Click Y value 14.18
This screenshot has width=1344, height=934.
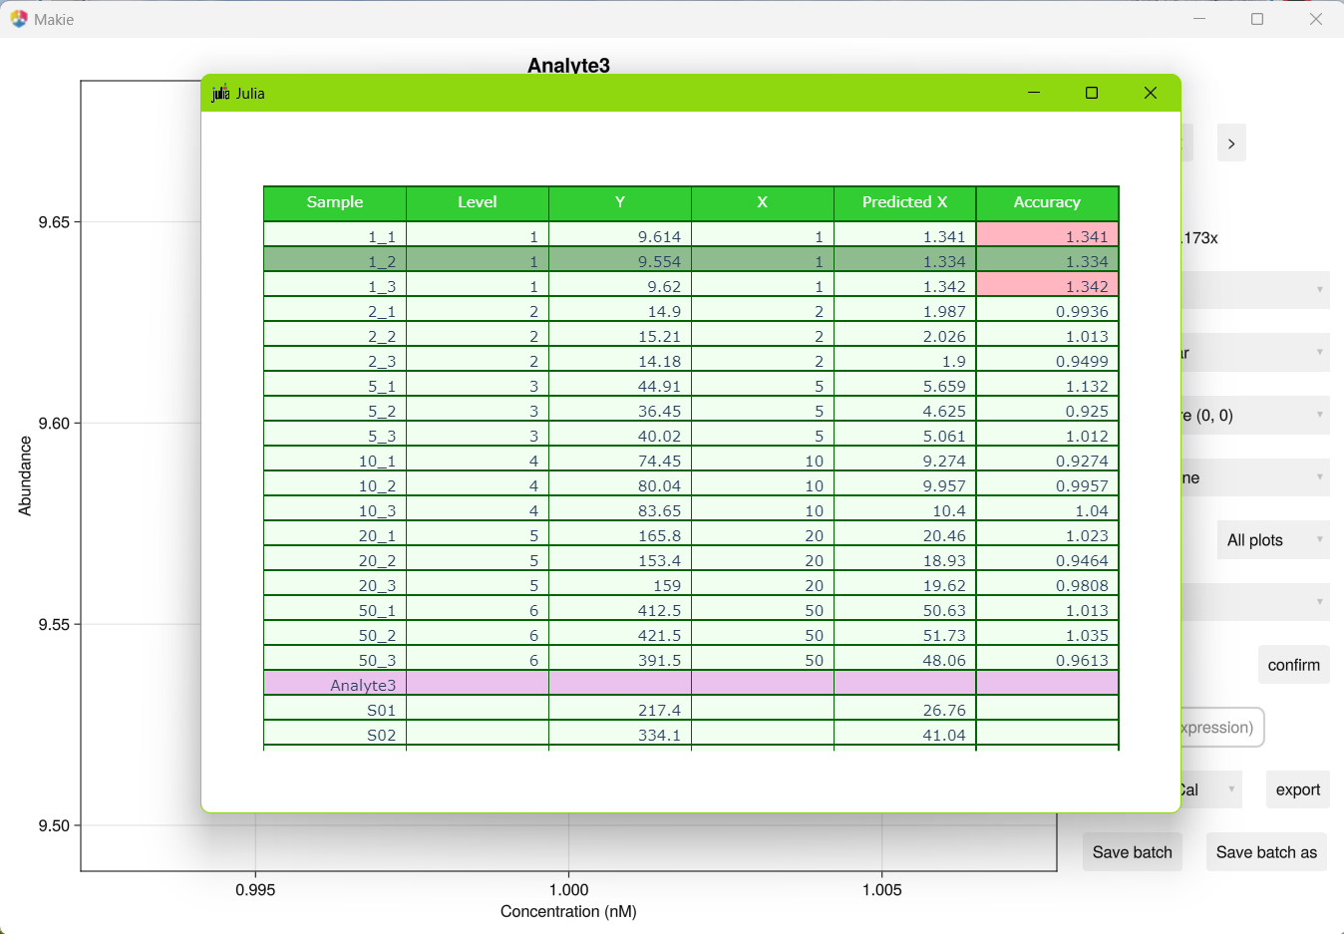620,361
